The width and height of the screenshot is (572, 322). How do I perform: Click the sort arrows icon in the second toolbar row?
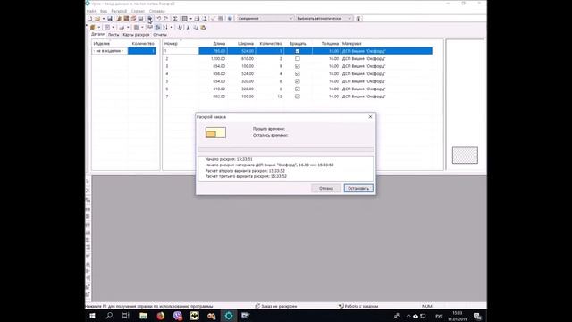[x=165, y=28]
